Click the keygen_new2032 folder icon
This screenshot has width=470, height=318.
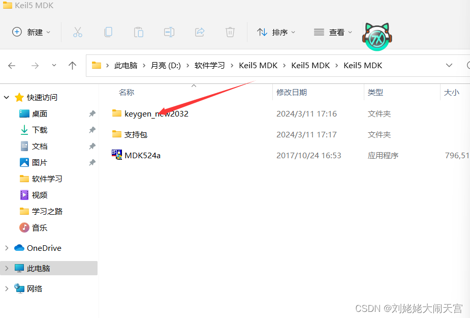tap(116, 113)
